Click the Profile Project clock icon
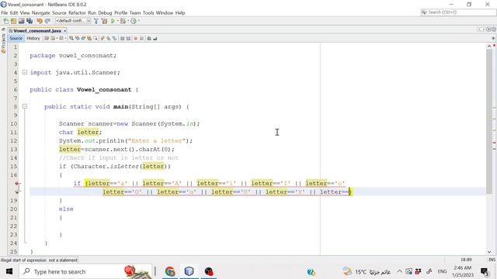Screen dimensions: 497x279 (x=134, y=21)
